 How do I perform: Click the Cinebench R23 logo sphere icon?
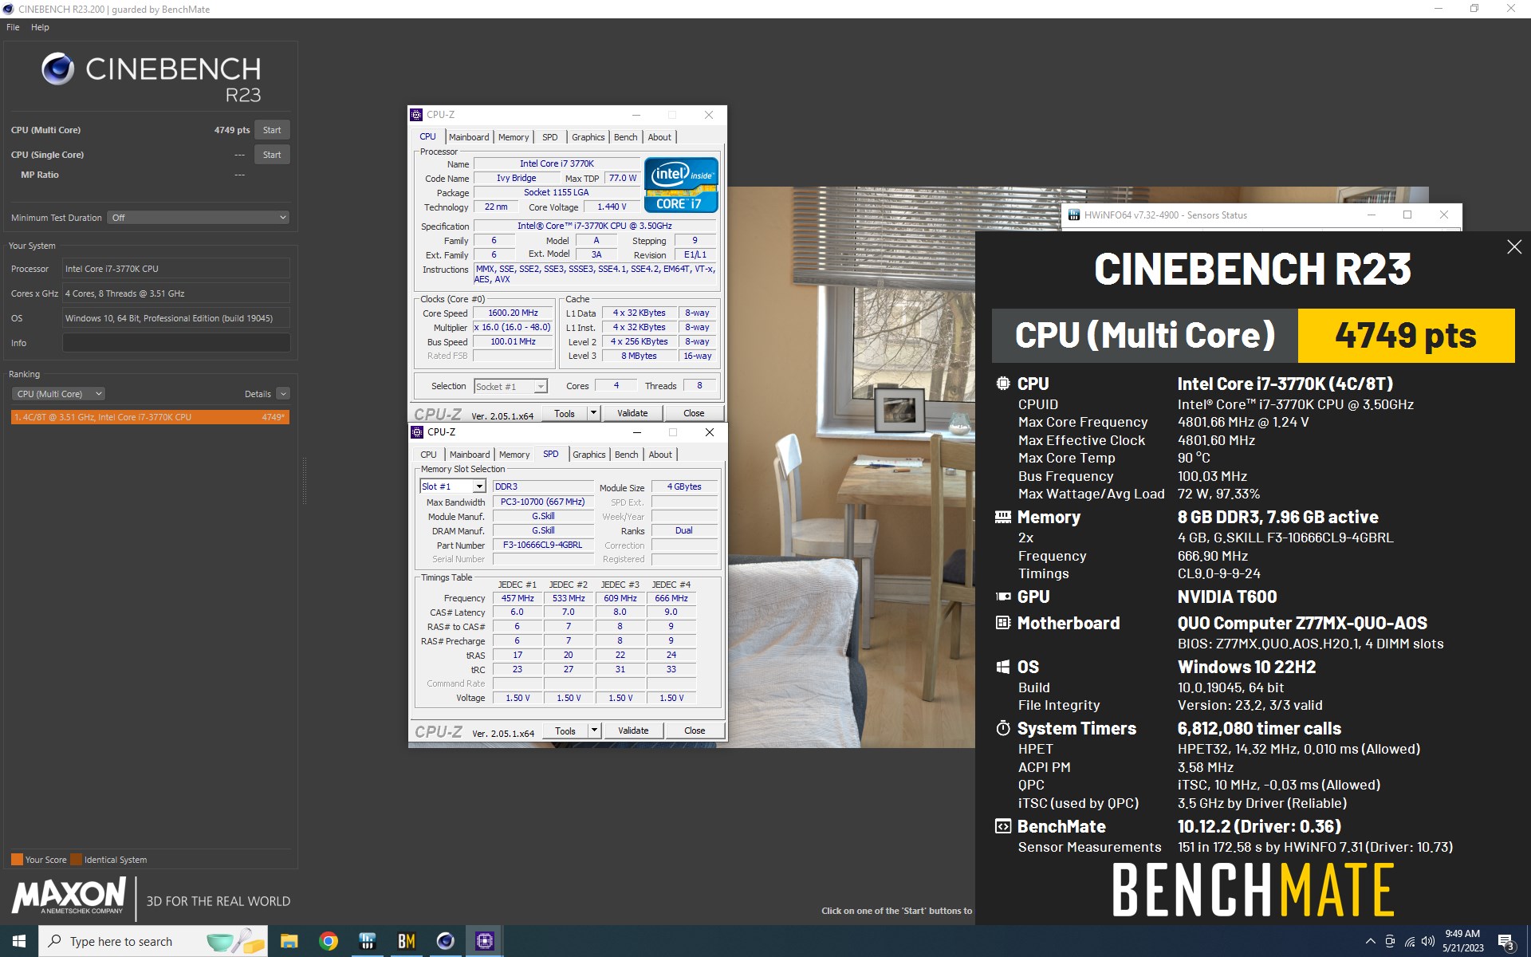58,69
